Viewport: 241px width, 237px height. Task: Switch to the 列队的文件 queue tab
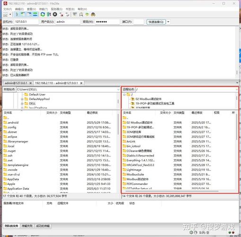(11, 226)
